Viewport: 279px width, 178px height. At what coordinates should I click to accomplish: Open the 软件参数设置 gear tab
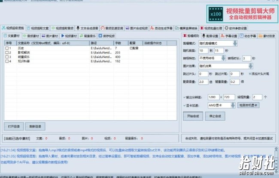[x=236, y=28]
